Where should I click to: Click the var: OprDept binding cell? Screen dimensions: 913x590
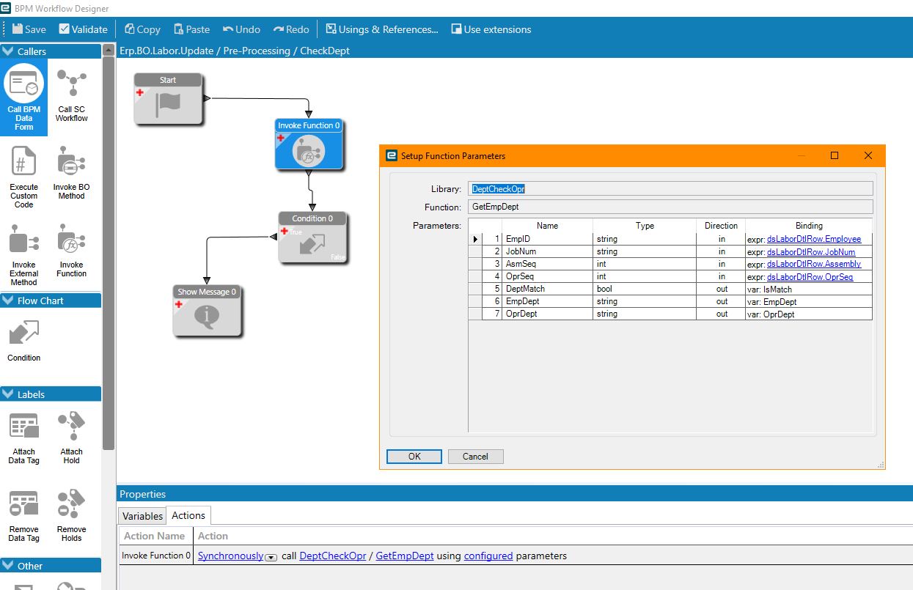click(809, 314)
